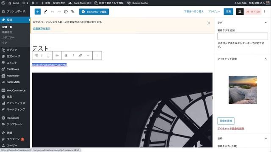Open the updates counter showing 2

click(25, 3)
